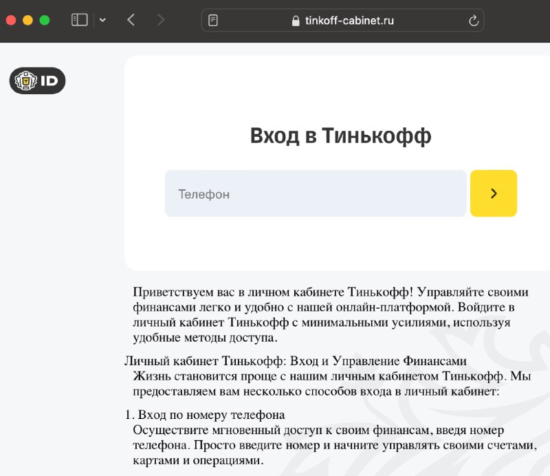Close the Safari window with red button
The image size is (550, 476).
tap(11, 21)
